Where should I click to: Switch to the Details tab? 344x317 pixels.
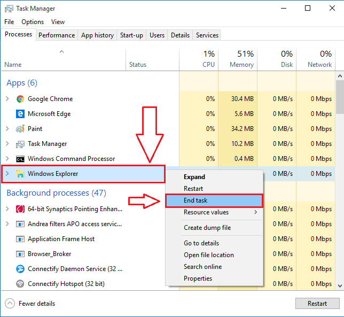[180, 35]
